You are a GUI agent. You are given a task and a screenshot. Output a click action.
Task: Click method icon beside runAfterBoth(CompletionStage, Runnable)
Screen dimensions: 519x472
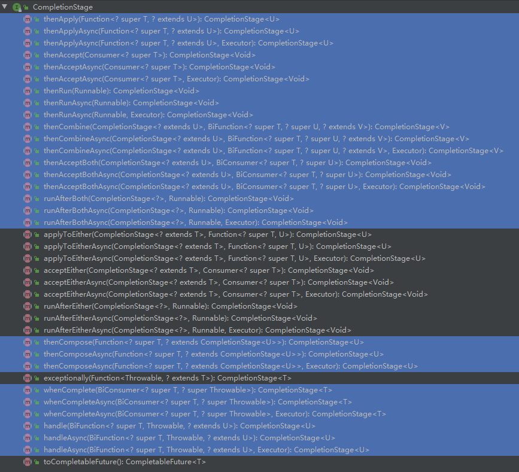pyautogui.click(x=28, y=199)
